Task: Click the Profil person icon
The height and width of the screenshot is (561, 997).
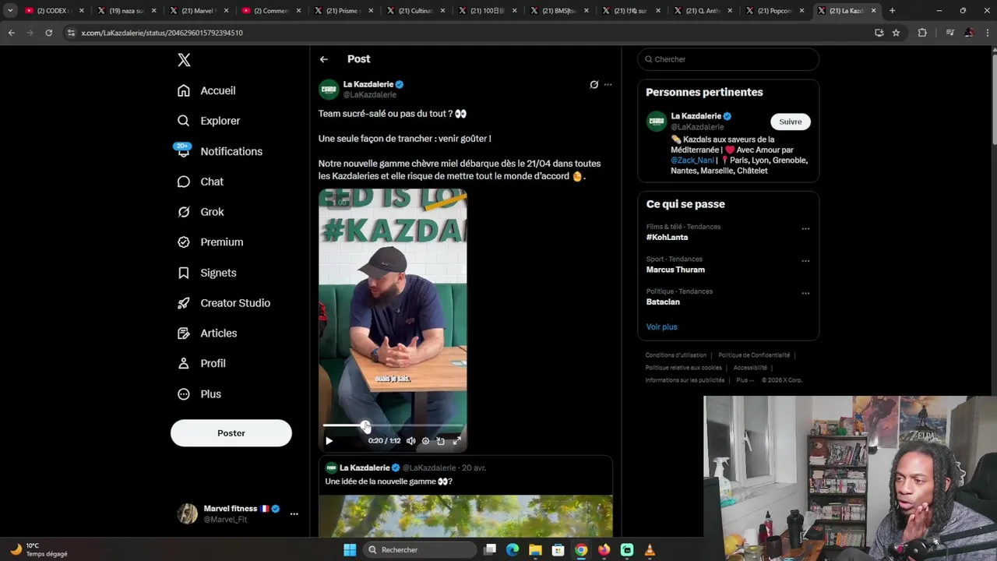Action: click(x=184, y=363)
